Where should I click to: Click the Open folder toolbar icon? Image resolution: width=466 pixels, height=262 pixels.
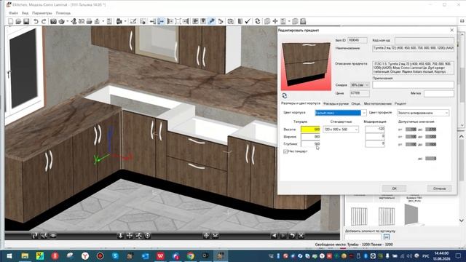[18, 21]
